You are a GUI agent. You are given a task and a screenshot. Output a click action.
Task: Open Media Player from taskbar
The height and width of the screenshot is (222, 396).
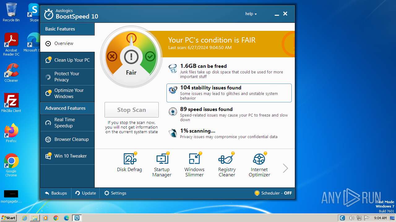click(x=45, y=218)
